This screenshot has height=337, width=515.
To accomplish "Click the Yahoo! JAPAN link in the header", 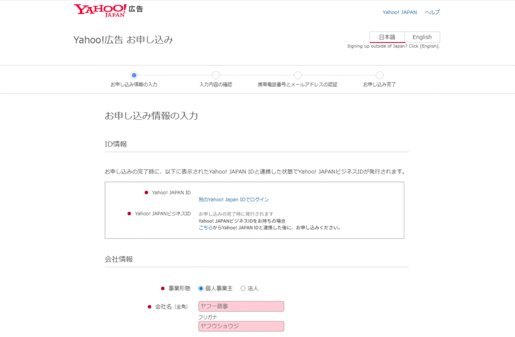I will 400,12.
